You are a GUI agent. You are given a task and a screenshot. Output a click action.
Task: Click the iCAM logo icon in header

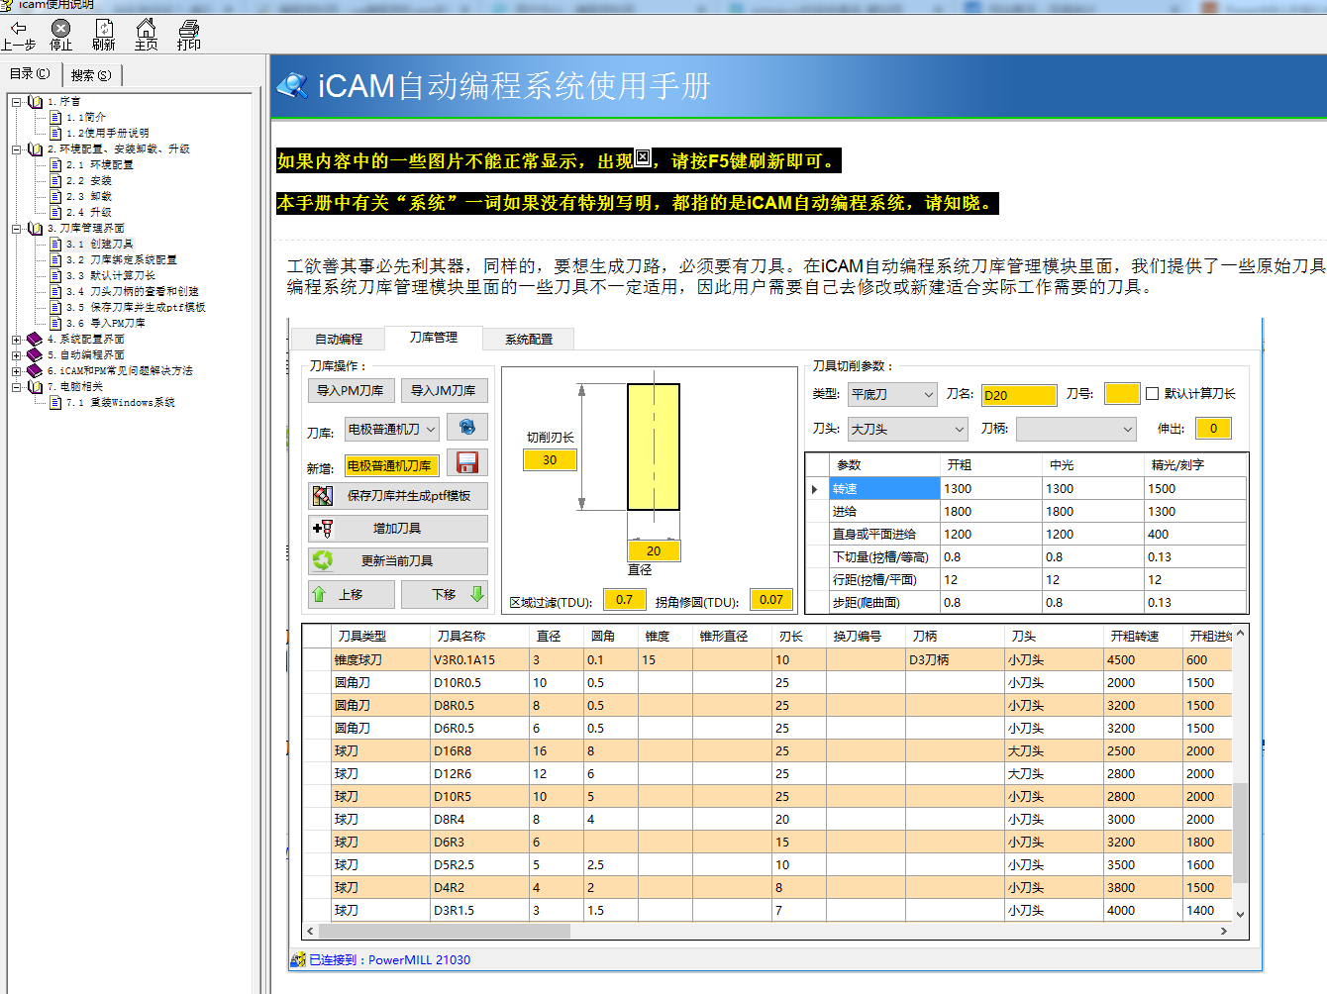[293, 86]
